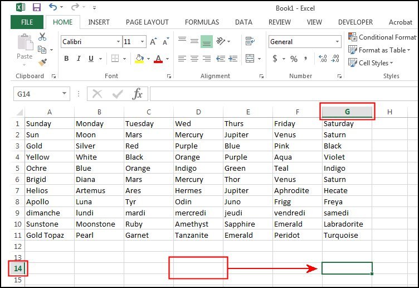Image resolution: width=419 pixels, height=288 pixels.
Task: Open the FILE tab
Action: coord(27,22)
